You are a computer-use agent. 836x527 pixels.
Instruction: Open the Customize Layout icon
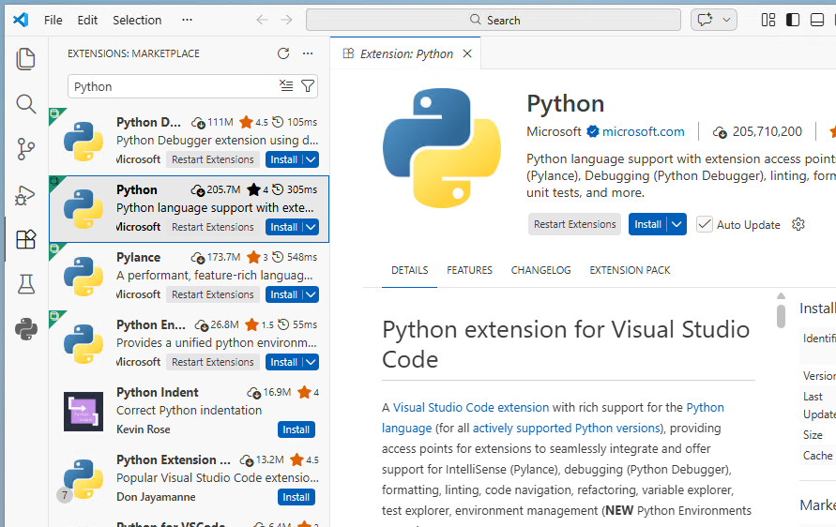(x=768, y=21)
